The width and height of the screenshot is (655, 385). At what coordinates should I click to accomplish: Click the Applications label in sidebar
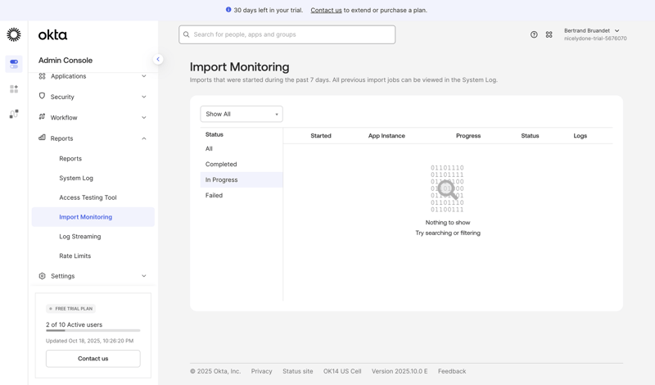(x=69, y=76)
